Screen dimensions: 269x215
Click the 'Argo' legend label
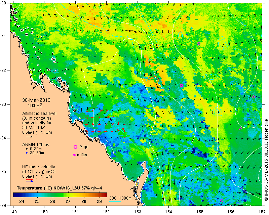pos(84,147)
